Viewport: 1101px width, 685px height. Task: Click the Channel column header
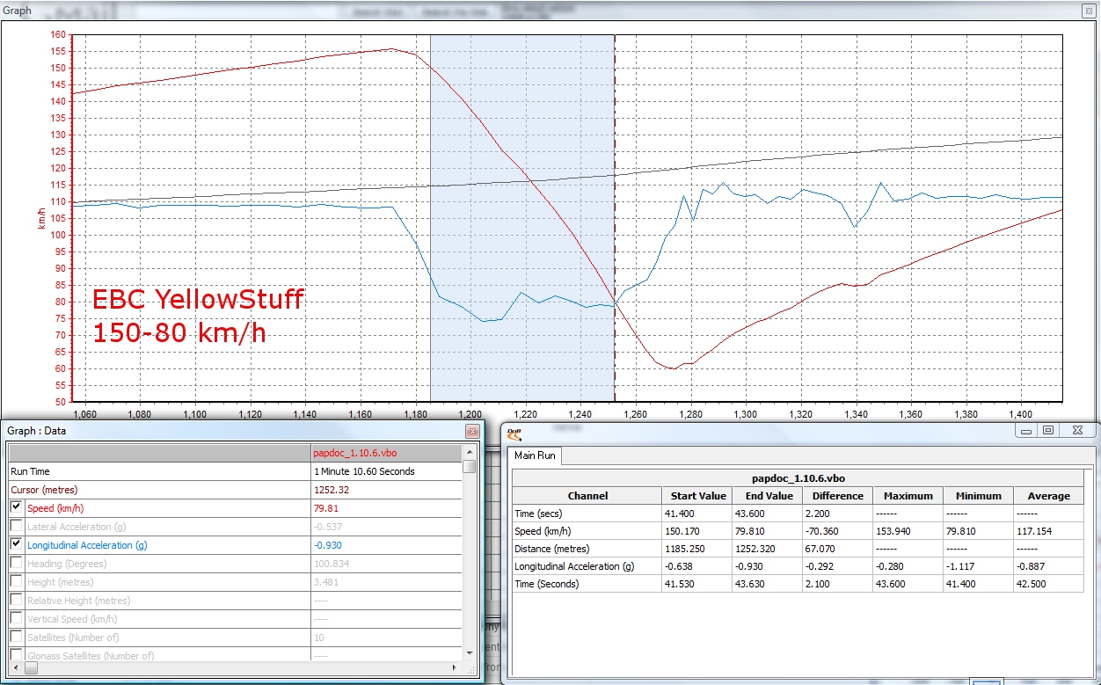point(587,496)
